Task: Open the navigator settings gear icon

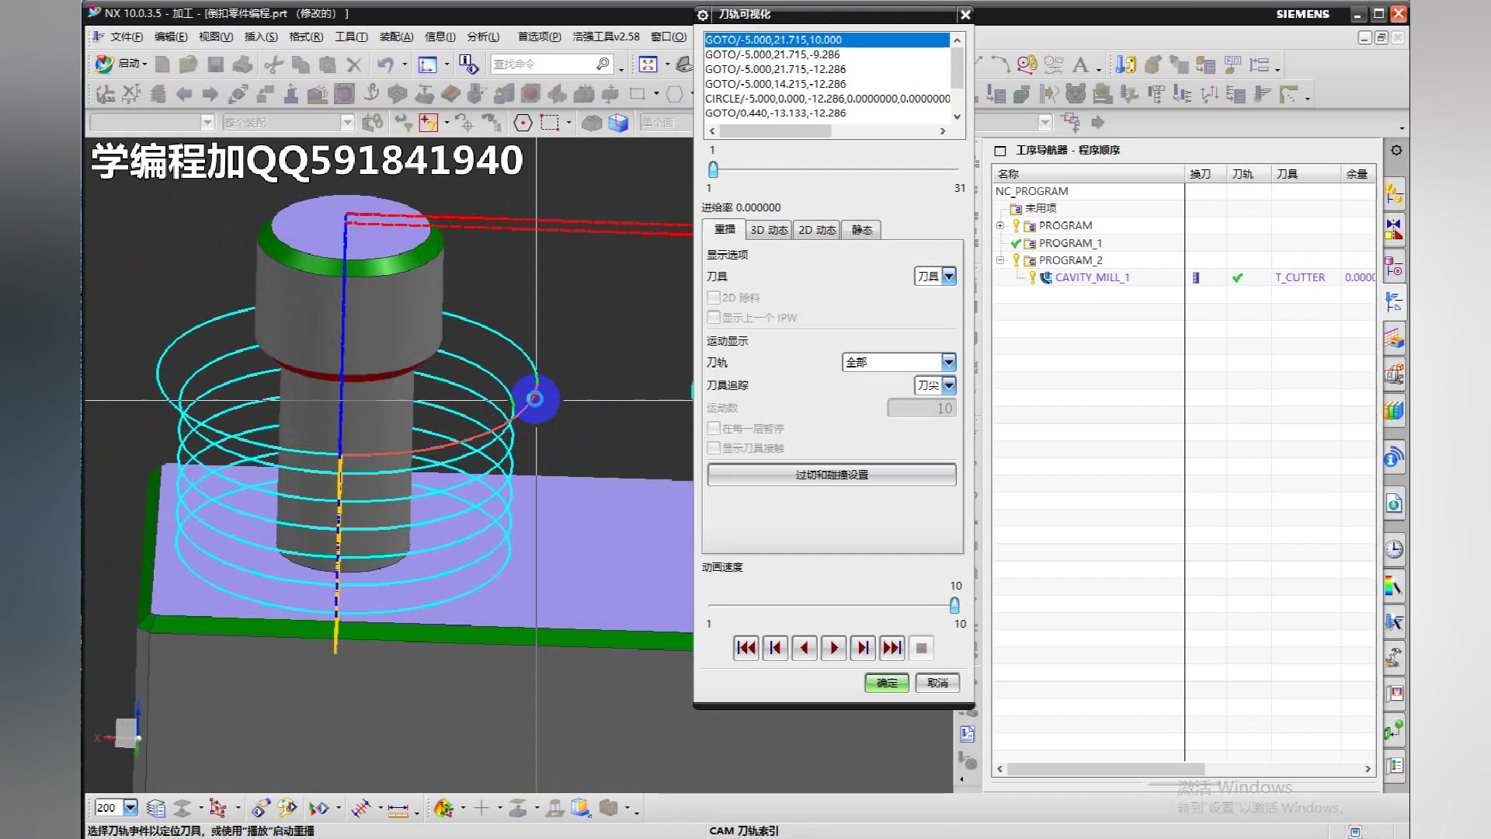Action: point(1396,150)
